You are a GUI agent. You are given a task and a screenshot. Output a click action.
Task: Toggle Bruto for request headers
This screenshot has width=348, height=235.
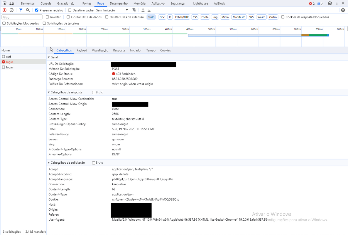click(x=94, y=163)
